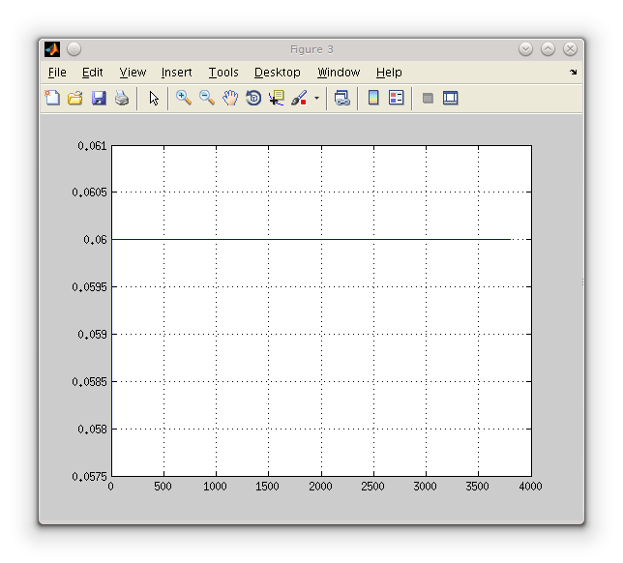This screenshot has width=623, height=563.
Task: Select the Brush data tool
Action: (x=299, y=98)
